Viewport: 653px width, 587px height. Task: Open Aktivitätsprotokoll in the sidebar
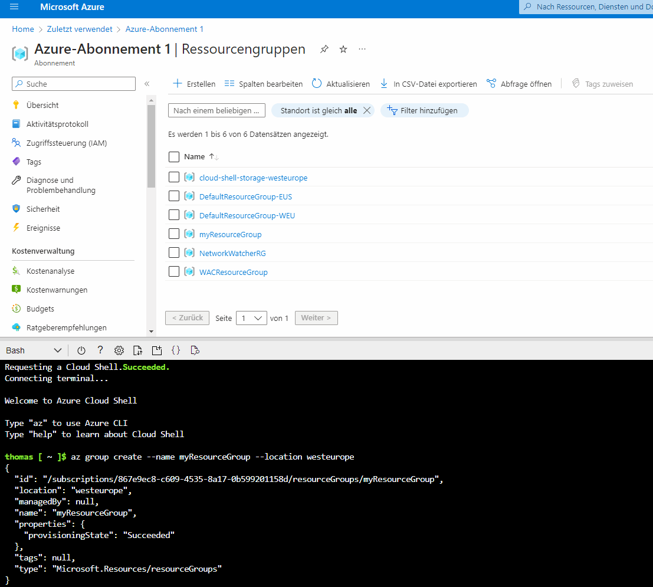[57, 124]
